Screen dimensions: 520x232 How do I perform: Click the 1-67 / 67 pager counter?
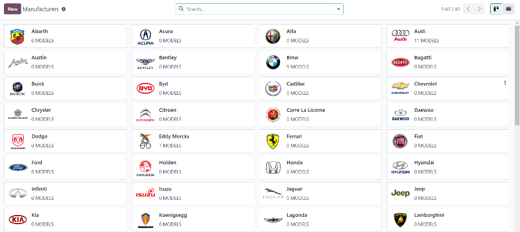tap(450, 9)
